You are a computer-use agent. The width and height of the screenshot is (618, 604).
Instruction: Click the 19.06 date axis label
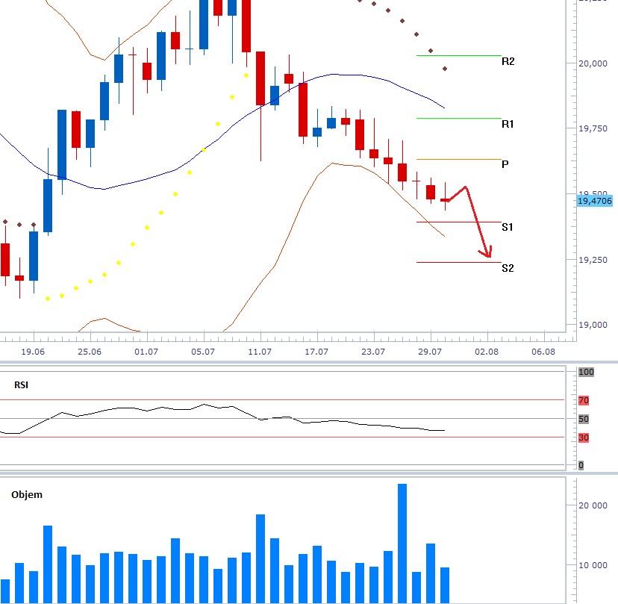[33, 352]
